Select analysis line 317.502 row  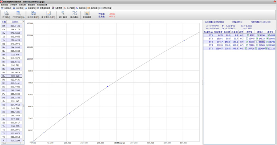point(11,119)
